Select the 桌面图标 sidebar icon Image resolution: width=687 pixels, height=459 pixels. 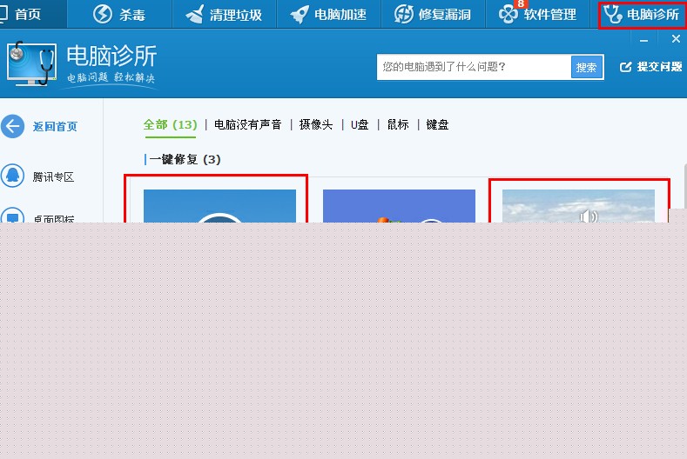[13, 215]
